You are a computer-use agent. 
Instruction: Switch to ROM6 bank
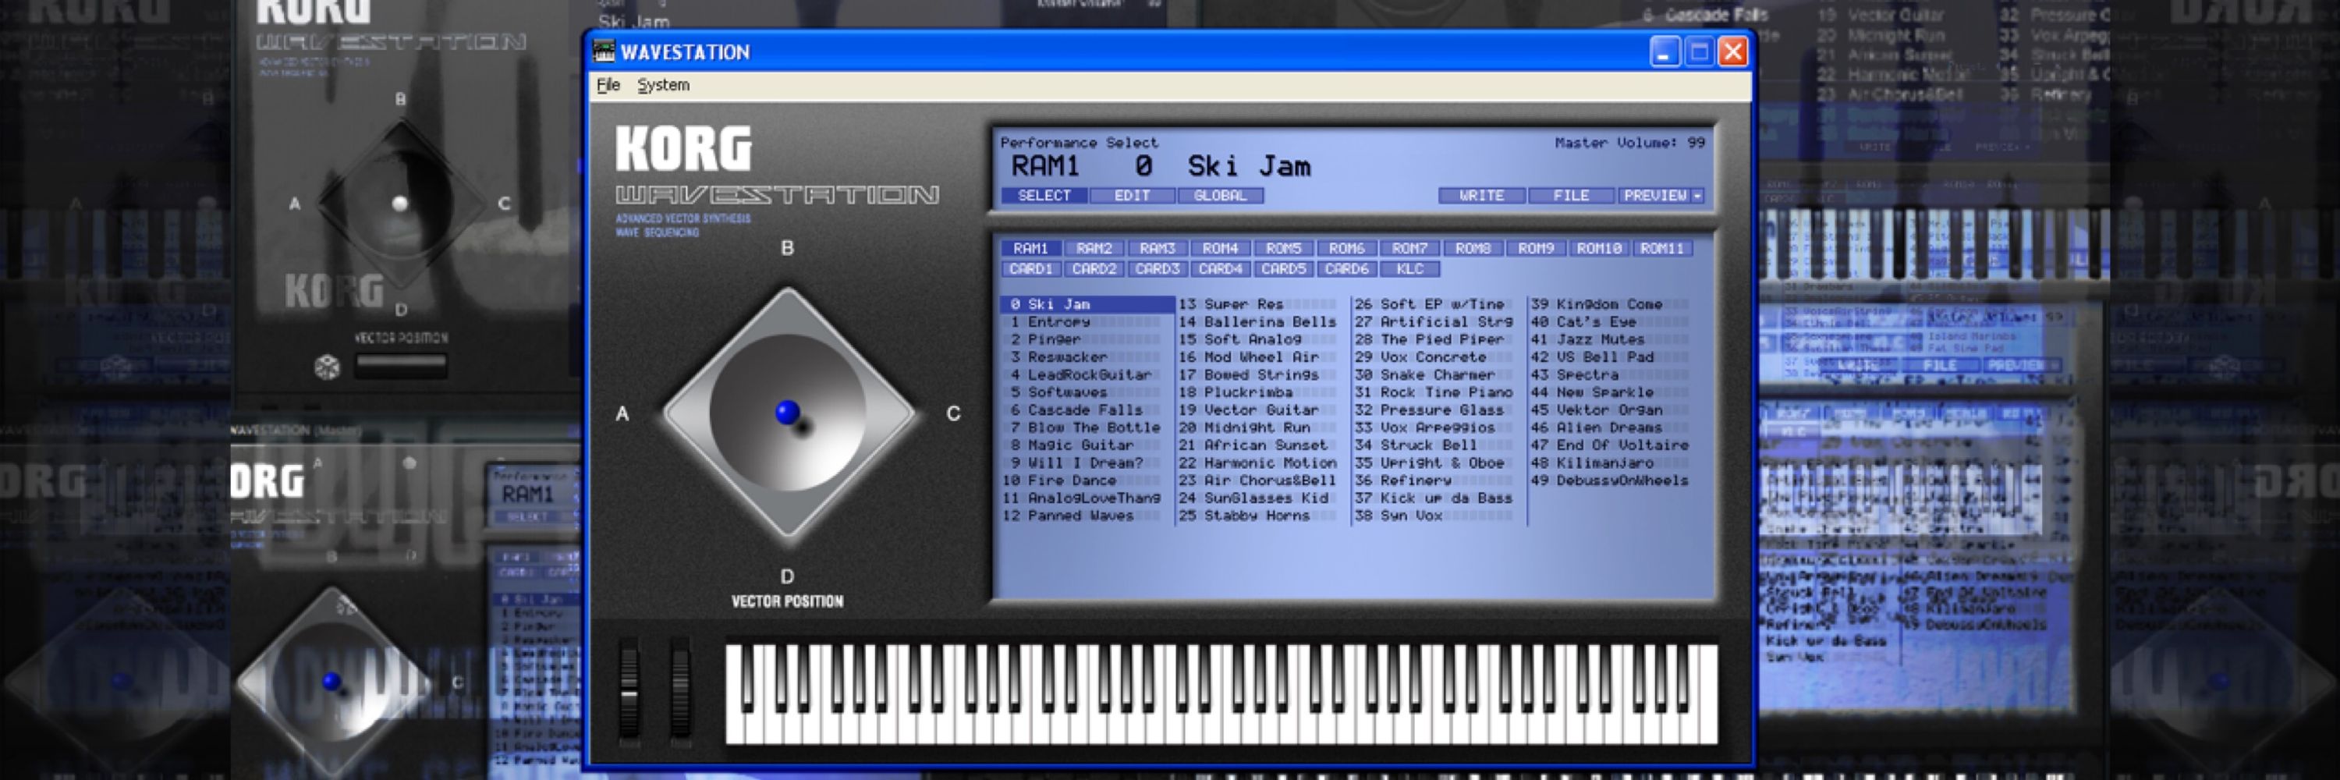[x=1346, y=248]
